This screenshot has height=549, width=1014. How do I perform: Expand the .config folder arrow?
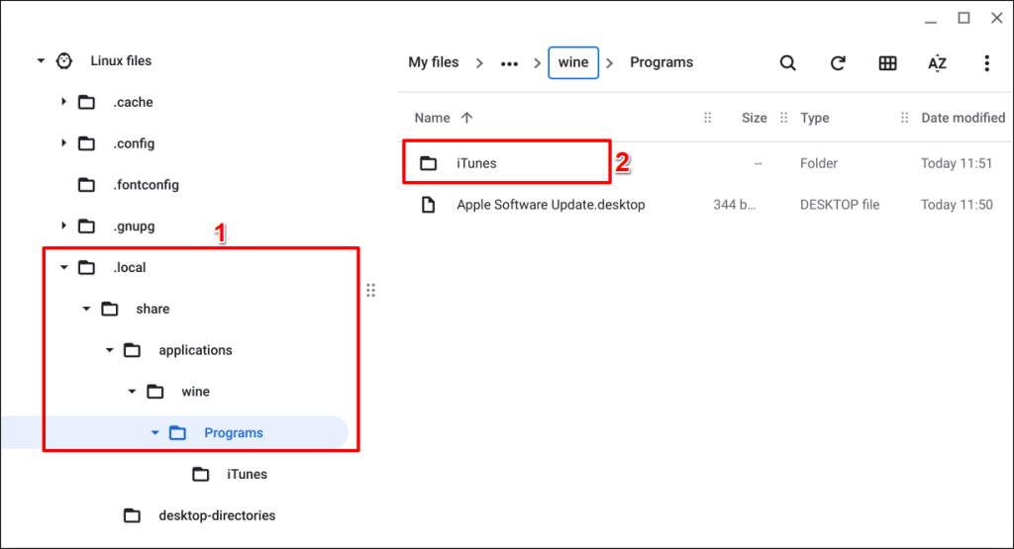click(63, 142)
